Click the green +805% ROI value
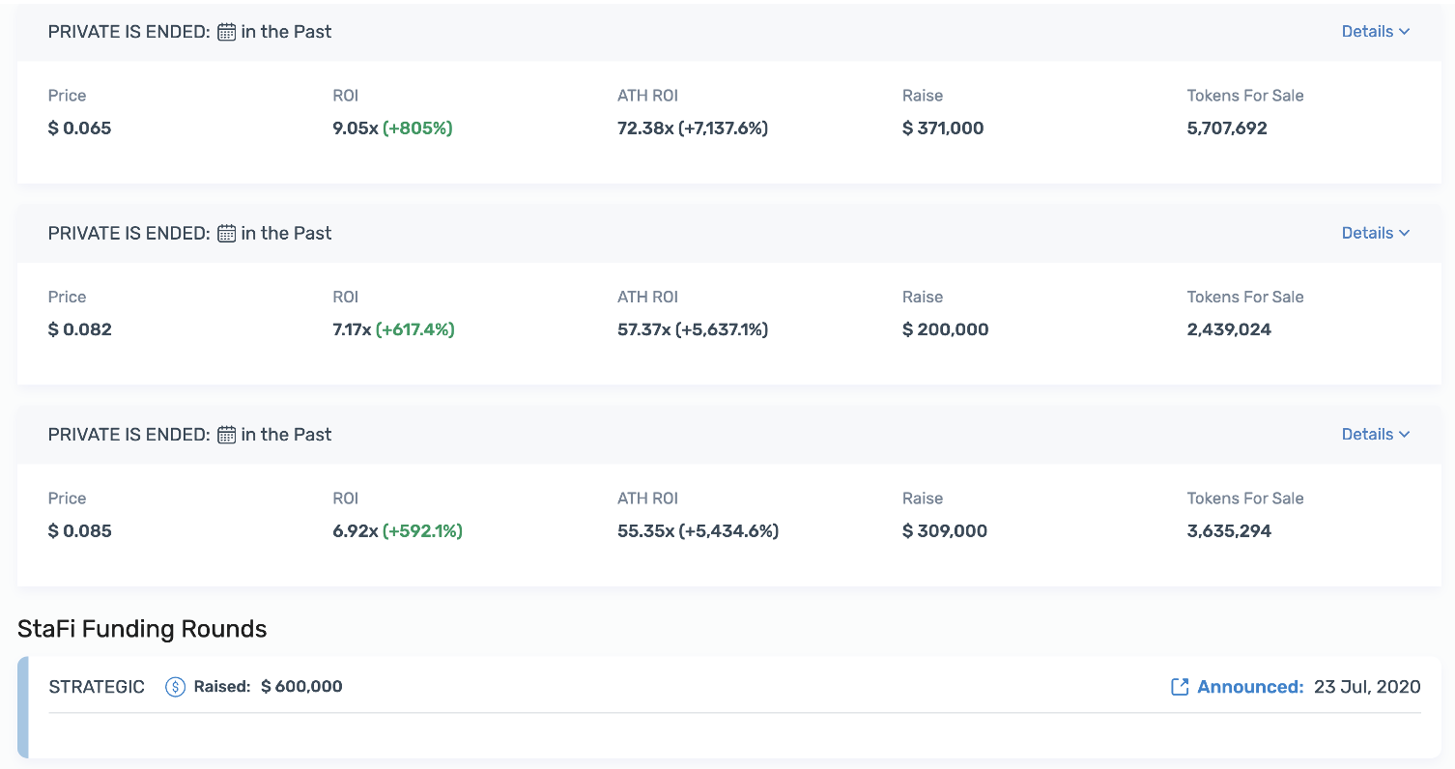 (417, 128)
